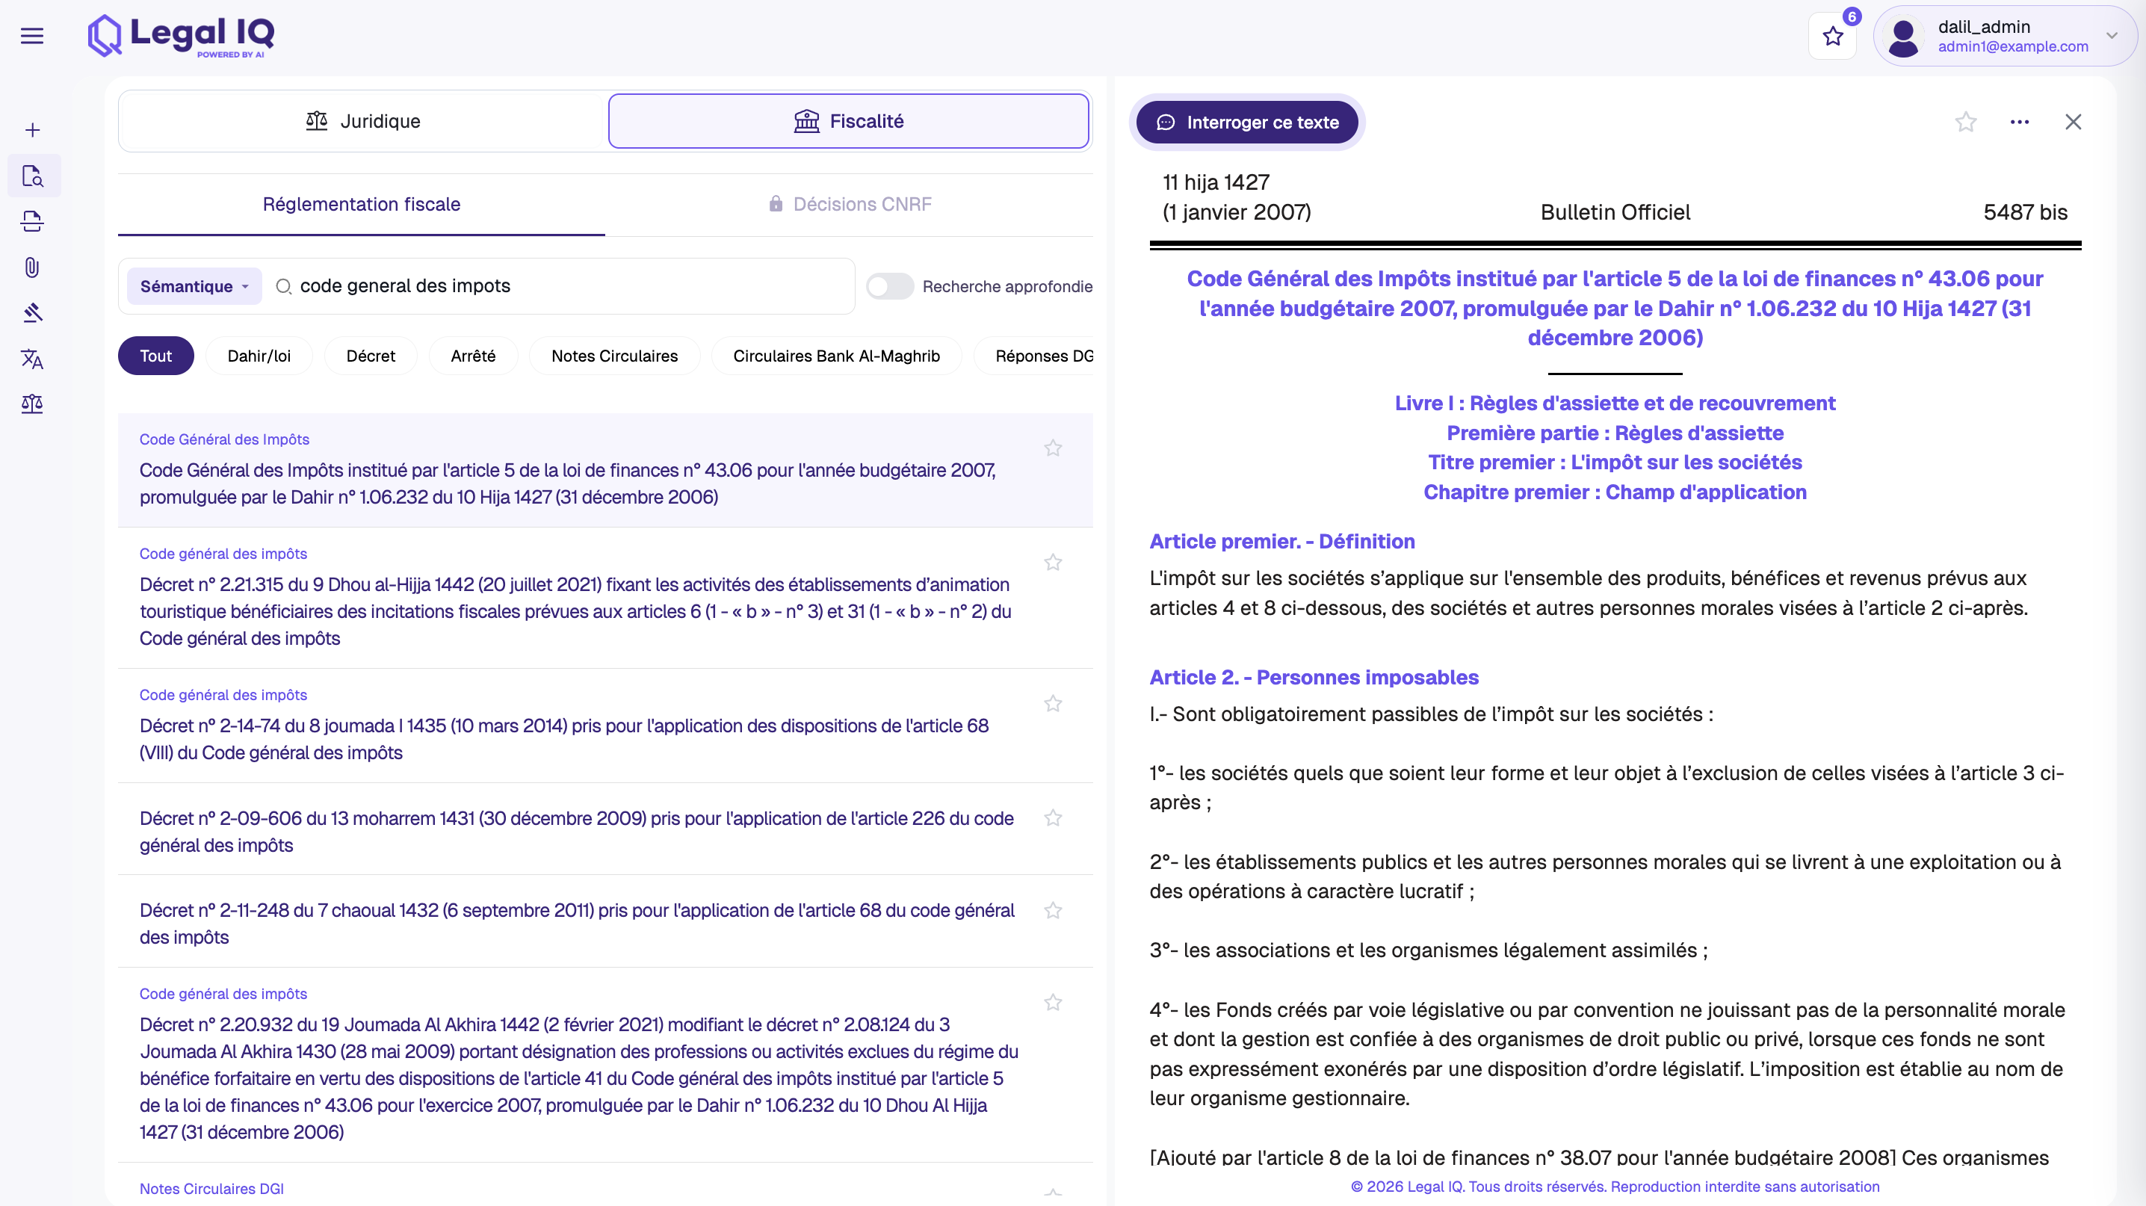
Task: Click Article premier. - Définition heading
Action: point(1281,542)
